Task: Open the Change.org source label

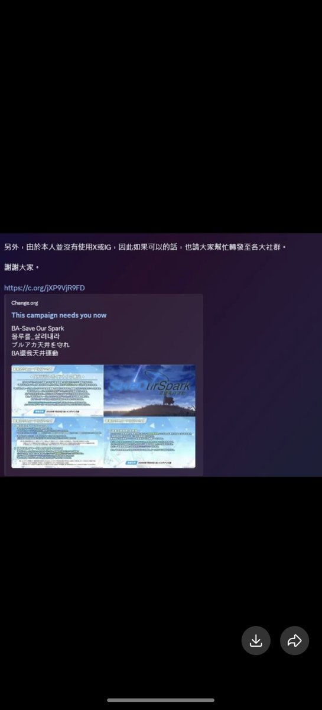Action: pos(25,302)
